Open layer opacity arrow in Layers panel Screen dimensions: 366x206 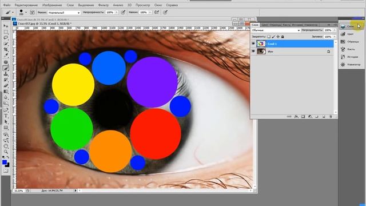pos(335,30)
